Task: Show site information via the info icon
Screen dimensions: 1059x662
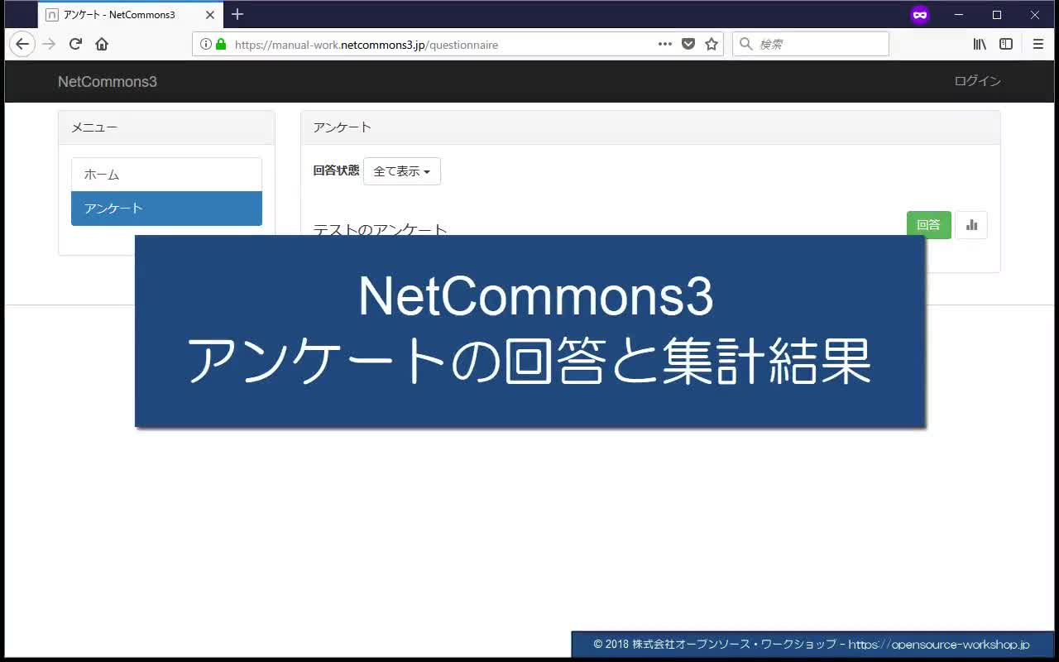Action: click(x=206, y=44)
